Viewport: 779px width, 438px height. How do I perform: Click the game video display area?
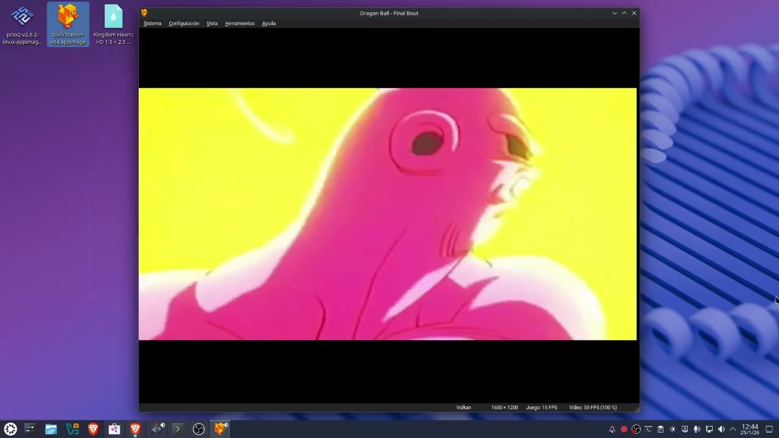(x=388, y=214)
